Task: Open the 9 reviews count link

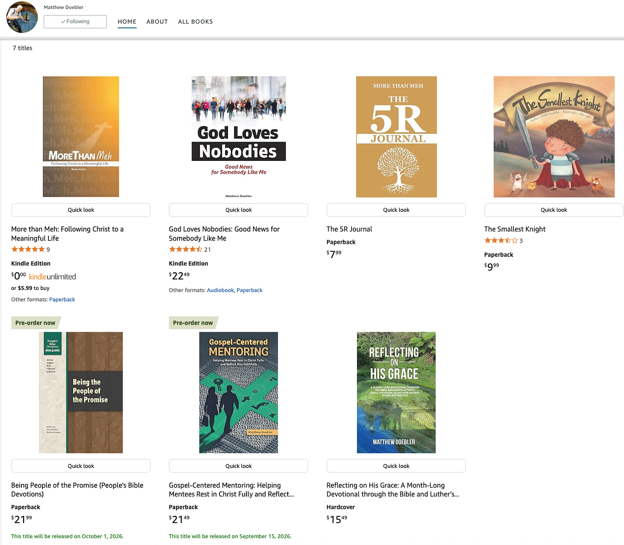Action: (48, 250)
